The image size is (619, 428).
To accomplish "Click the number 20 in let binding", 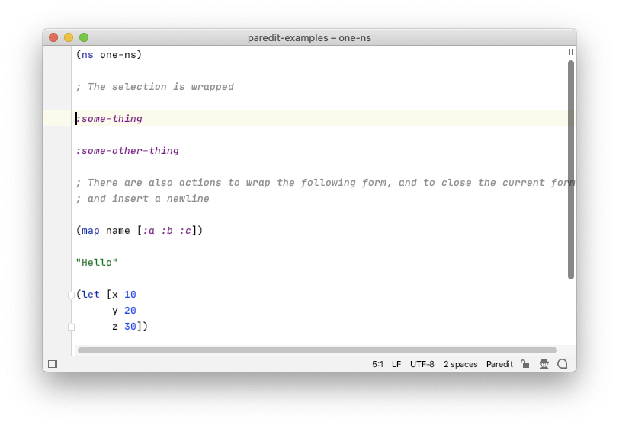I will (130, 311).
